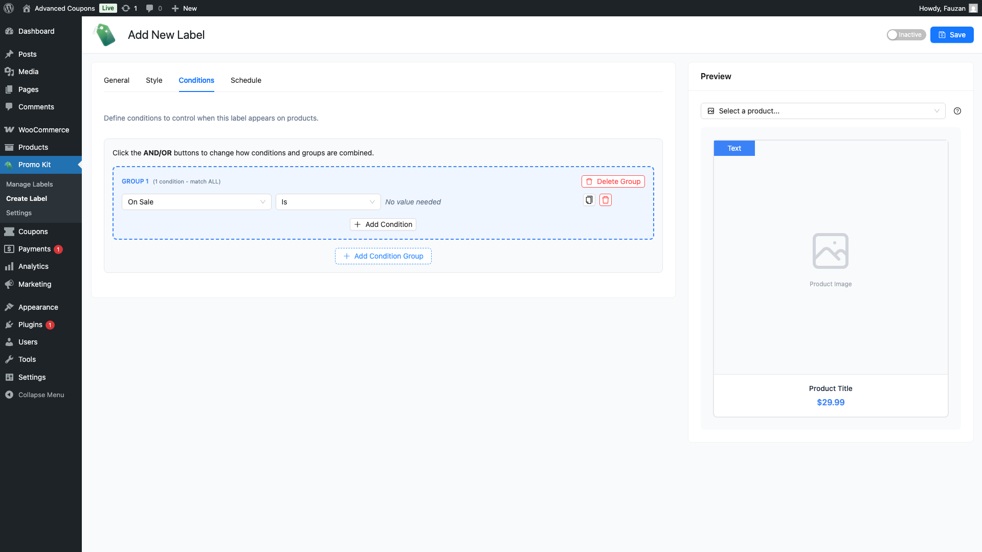Open the On Sale condition dropdown
The image size is (982, 552).
point(196,202)
